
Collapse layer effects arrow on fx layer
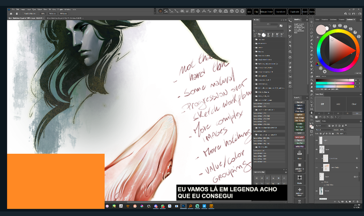click(x=359, y=177)
